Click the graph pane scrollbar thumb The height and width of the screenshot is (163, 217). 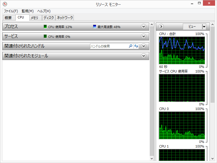click(213, 65)
